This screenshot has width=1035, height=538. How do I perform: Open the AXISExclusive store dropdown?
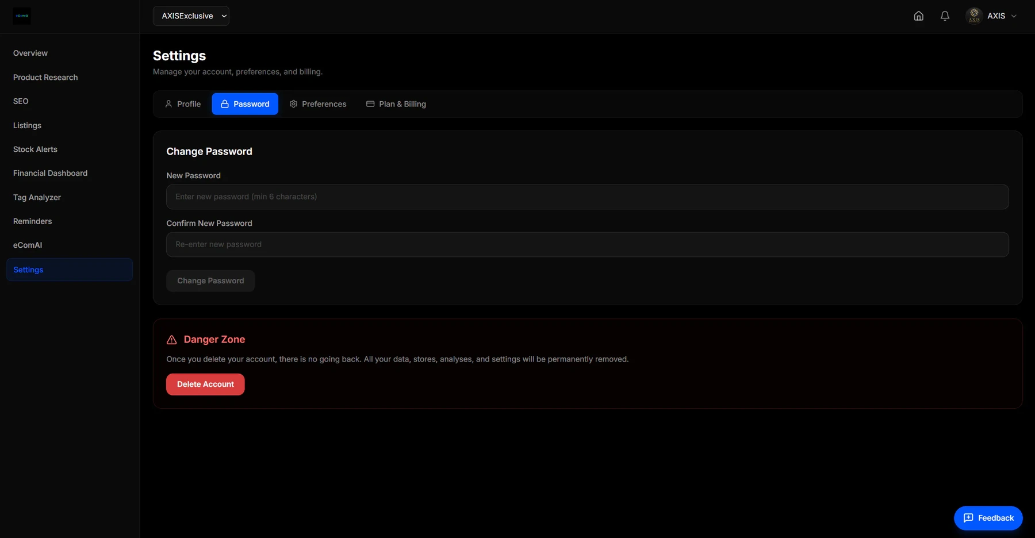click(x=191, y=16)
